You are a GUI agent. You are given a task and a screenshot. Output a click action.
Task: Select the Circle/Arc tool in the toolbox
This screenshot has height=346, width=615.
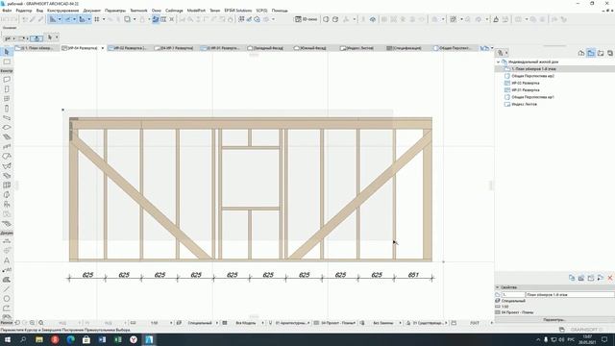(x=7, y=299)
